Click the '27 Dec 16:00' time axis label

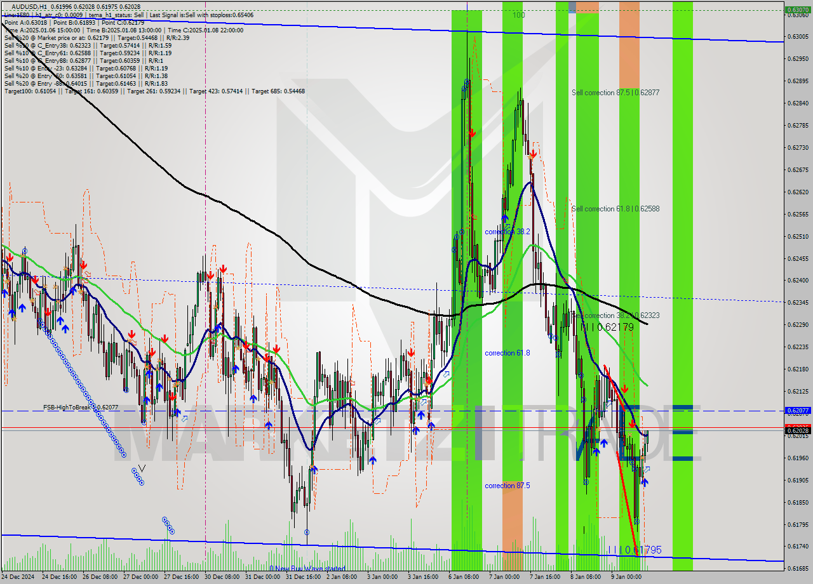pos(182,577)
